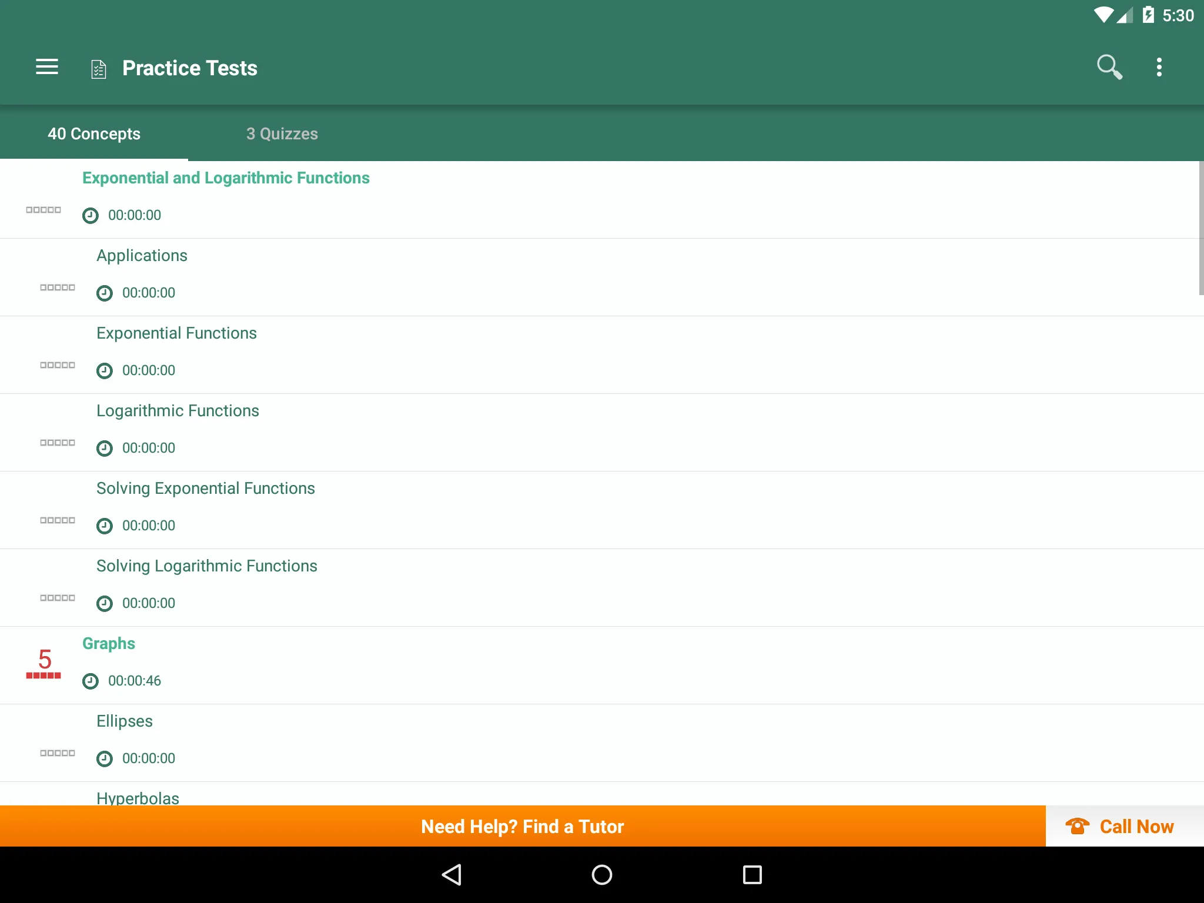Expand Exponential and Logarithmic Functions section

tap(226, 178)
